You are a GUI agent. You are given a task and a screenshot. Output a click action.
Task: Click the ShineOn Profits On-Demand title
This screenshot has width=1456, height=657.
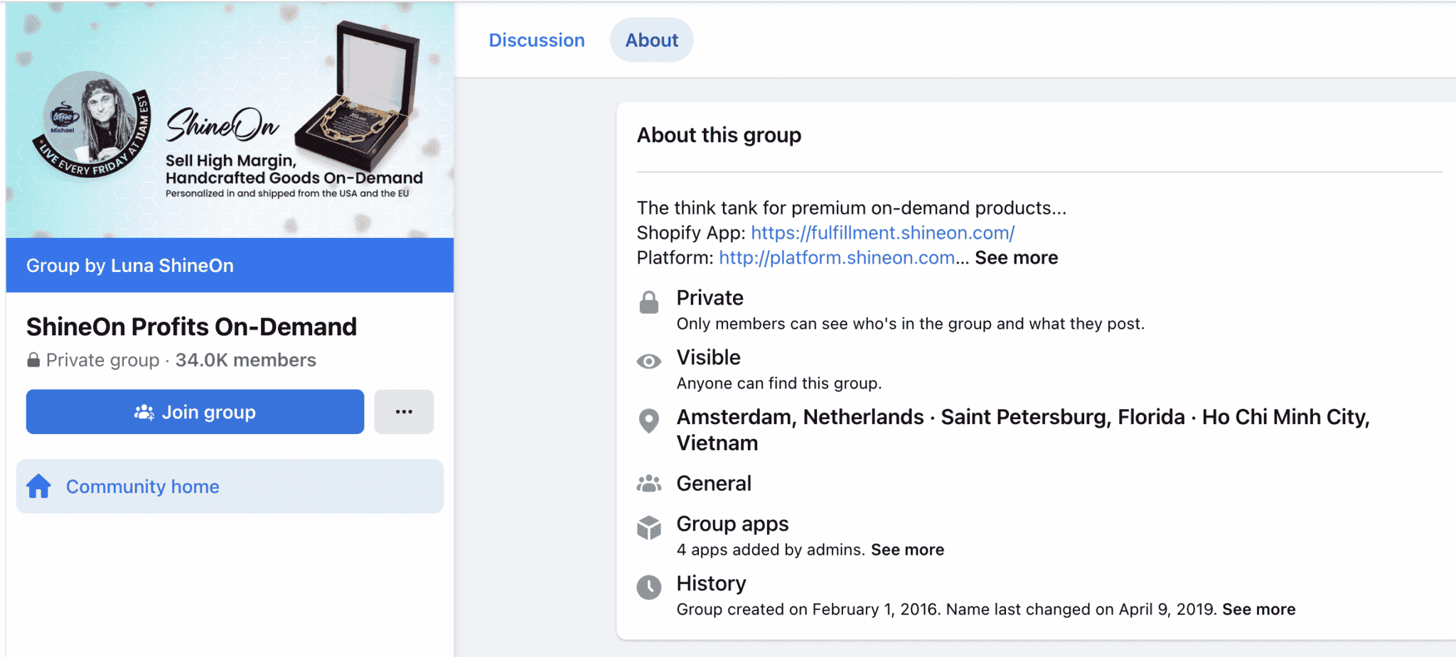(191, 327)
